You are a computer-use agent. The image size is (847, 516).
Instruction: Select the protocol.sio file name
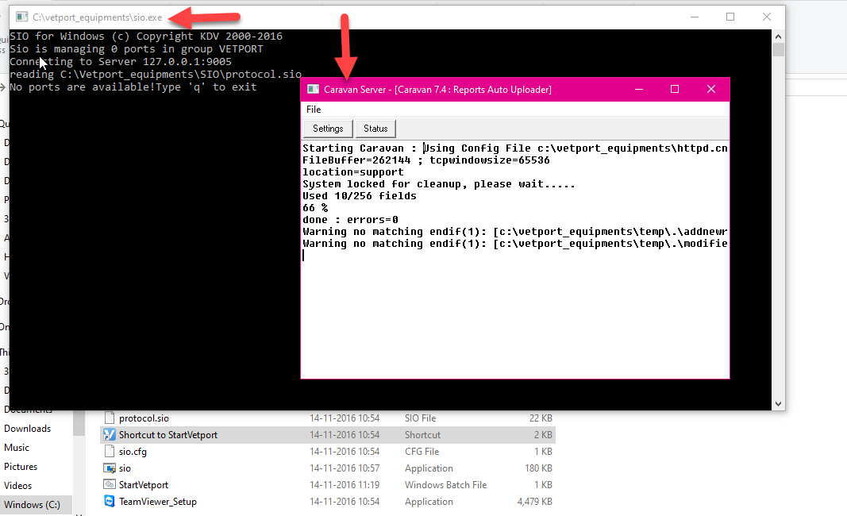pos(144,418)
